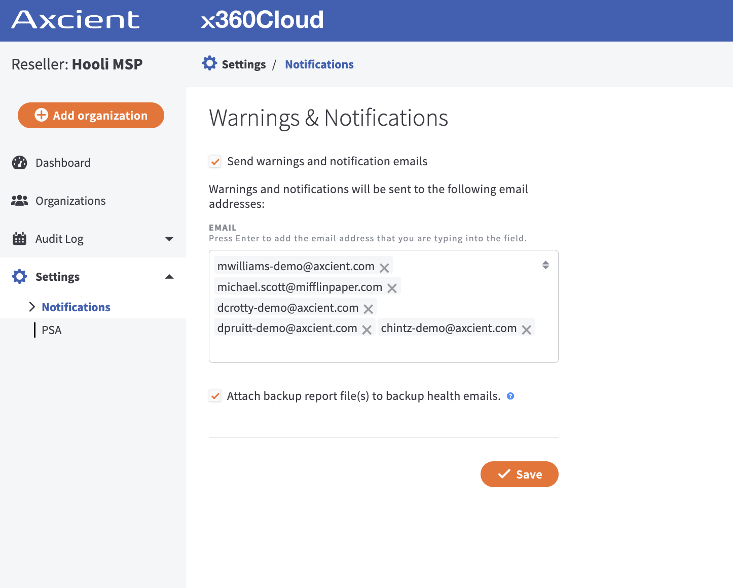Viewport: 733px width, 588px height.
Task: Click the sidebar Settings gear icon
Action: [19, 276]
